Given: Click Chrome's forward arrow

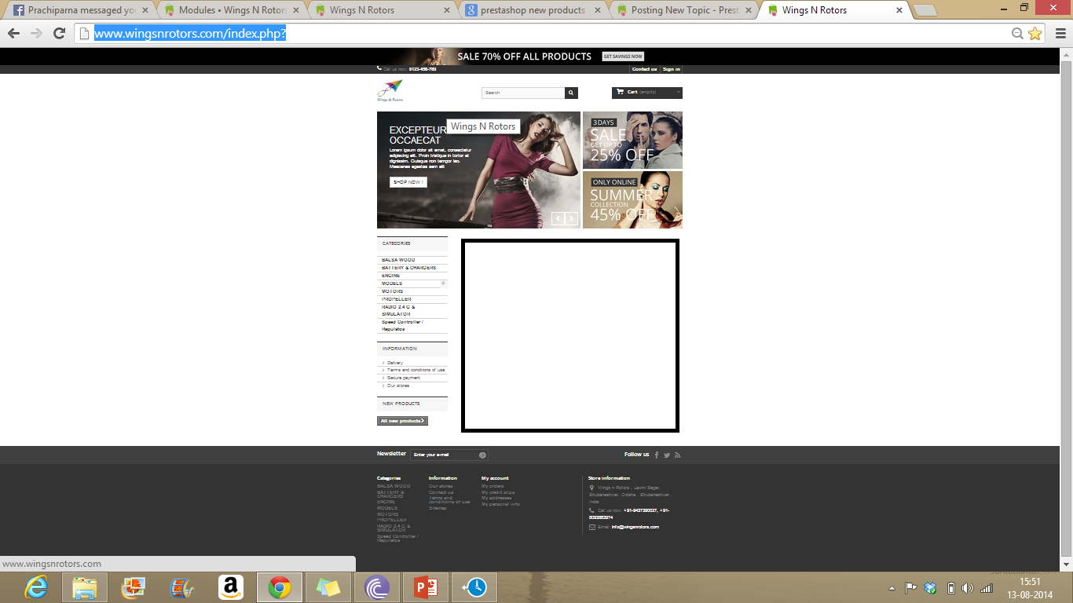Looking at the screenshot, I should click(x=36, y=34).
